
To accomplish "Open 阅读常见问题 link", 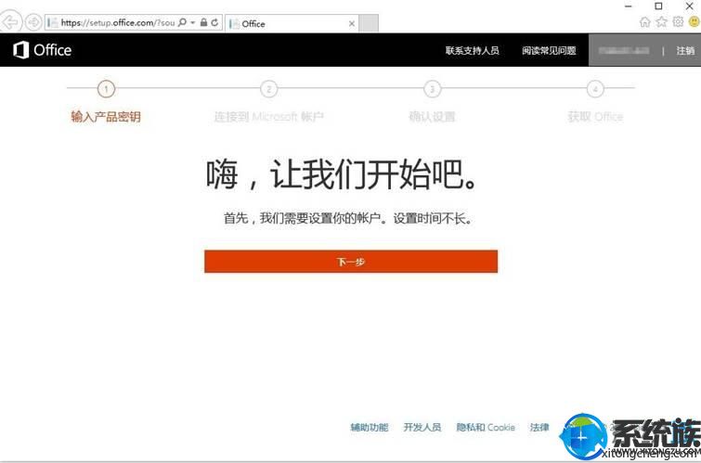I will tap(549, 50).
